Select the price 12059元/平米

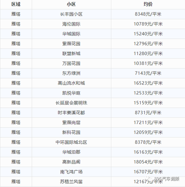coord(148,133)
